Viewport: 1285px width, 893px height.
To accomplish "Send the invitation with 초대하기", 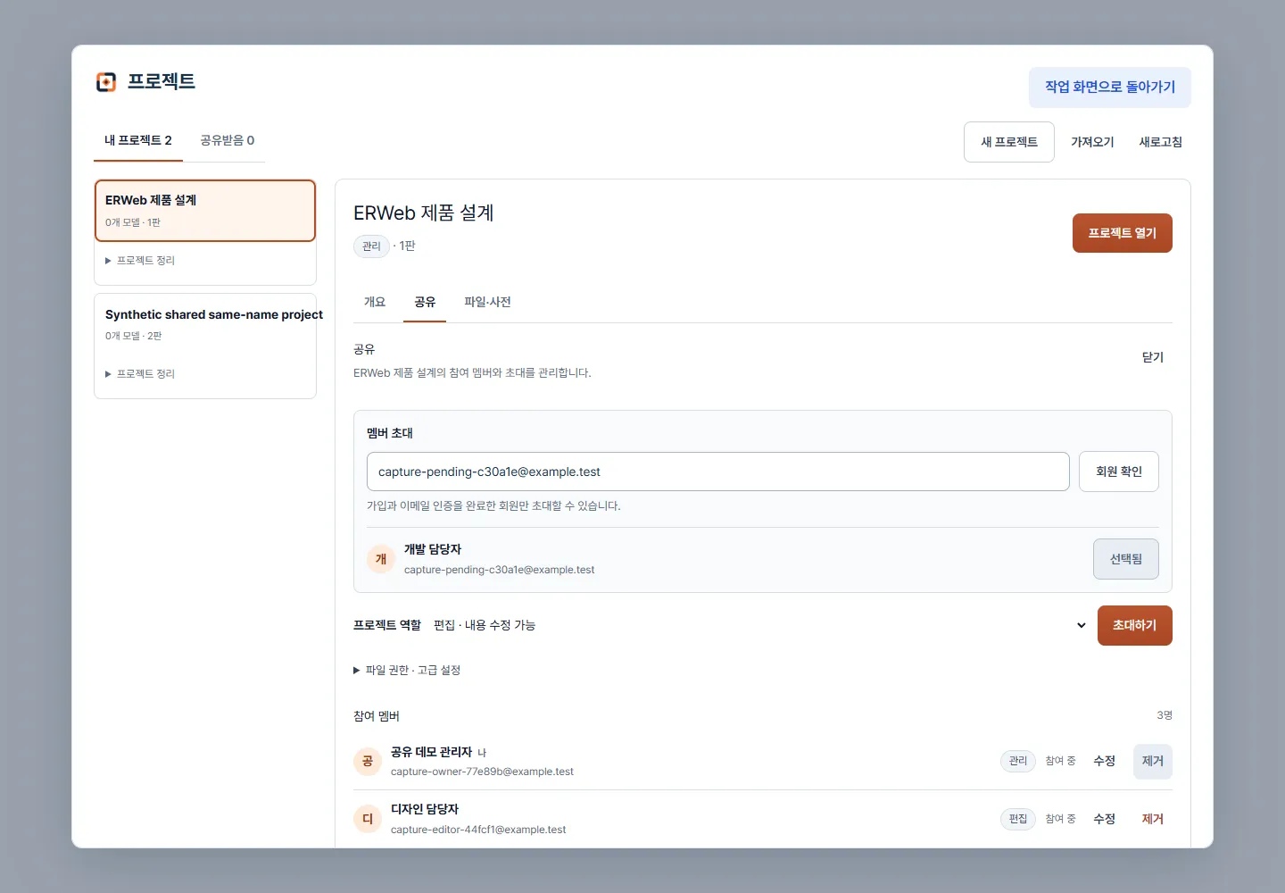I will [1135, 625].
